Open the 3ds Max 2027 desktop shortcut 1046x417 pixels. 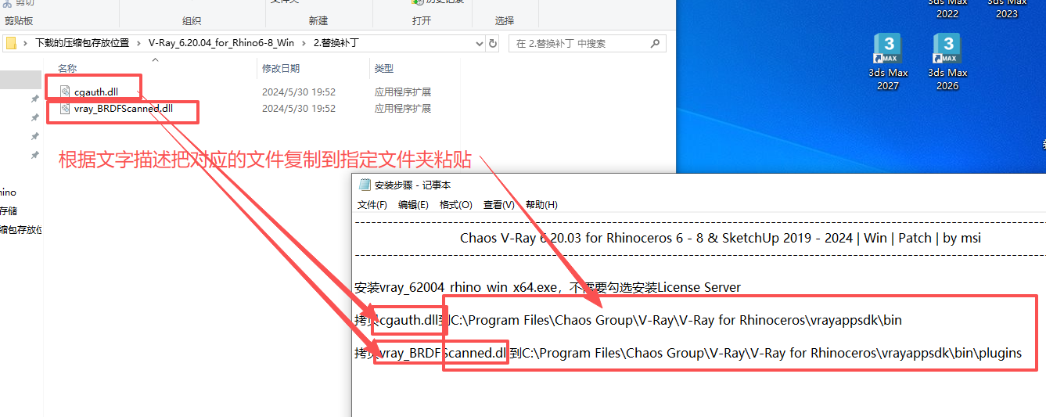pyautogui.click(x=888, y=61)
